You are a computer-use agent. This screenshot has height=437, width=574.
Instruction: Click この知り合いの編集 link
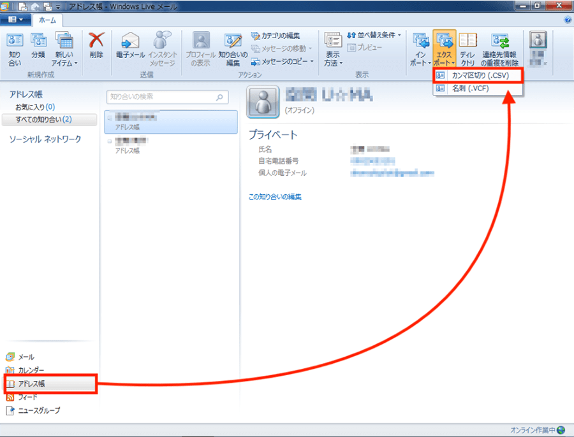275,197
